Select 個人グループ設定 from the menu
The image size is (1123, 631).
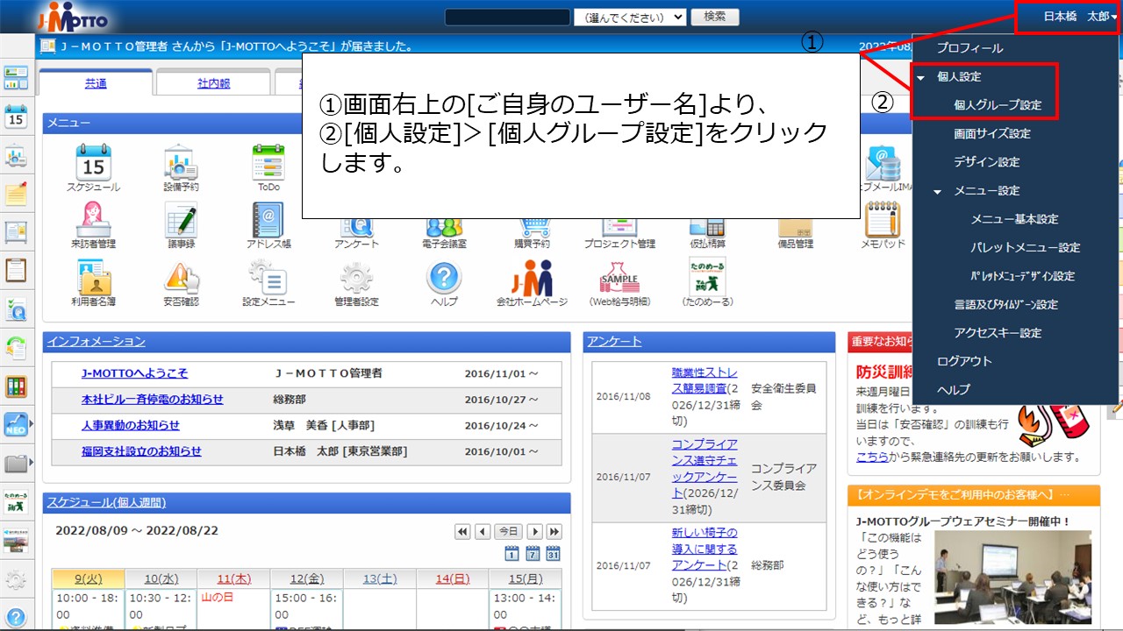tap(998, 105)
